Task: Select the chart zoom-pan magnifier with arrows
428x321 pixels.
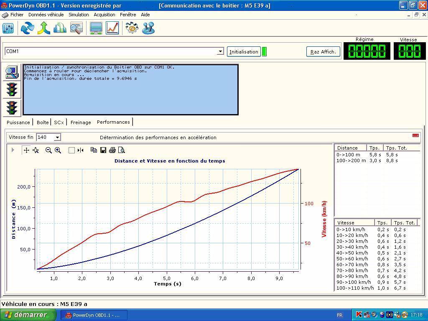Action: (x=36, y=150)
